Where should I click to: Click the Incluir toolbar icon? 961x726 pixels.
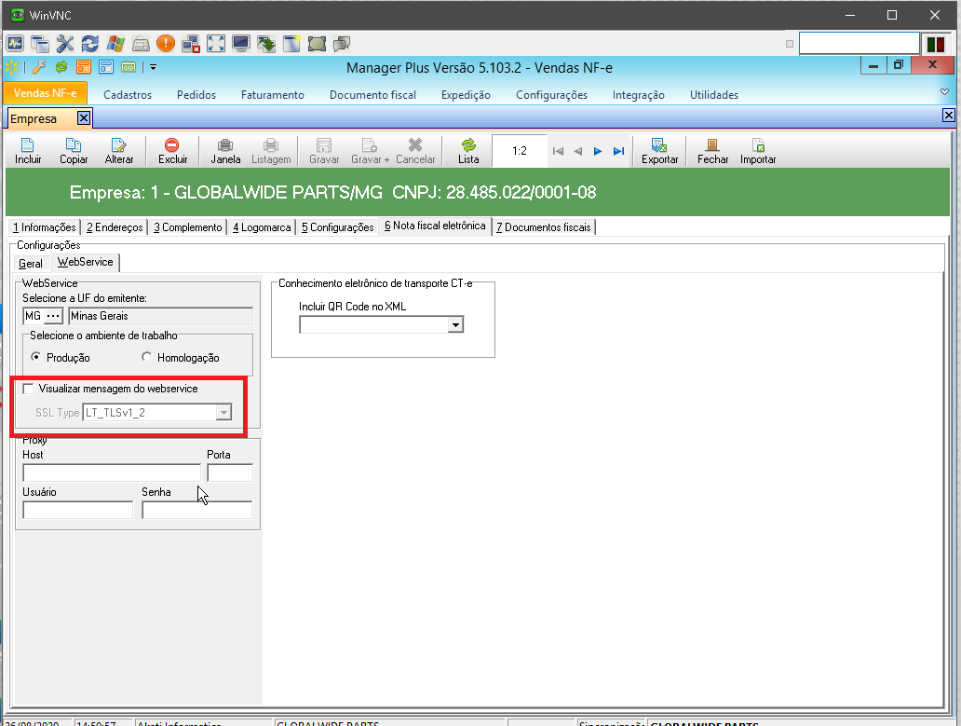coord(28,145)
